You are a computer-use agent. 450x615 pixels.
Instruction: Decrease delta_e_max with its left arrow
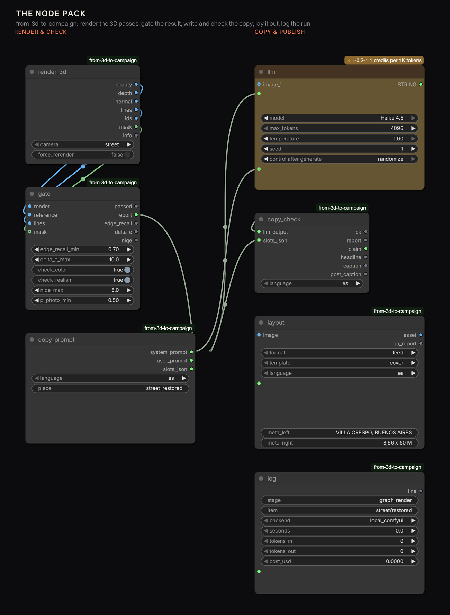pyautogui.click(x=36, y=260)
